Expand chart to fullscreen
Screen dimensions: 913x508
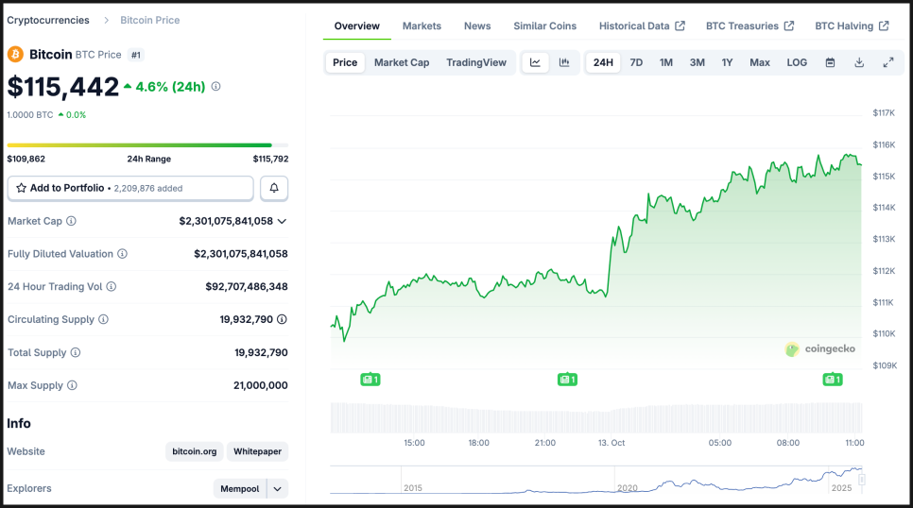tap(888, 62)
